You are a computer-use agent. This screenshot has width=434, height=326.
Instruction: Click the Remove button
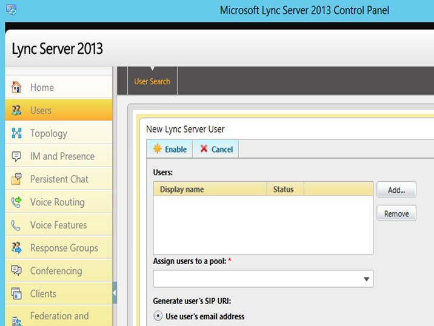[x=396, y=213]
